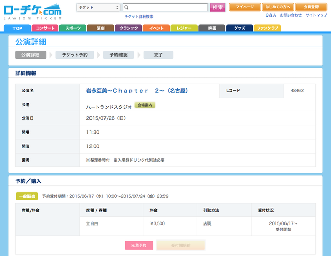The height and width of the screenshot is (256, 331).
Task: Click the 予約受付期間 reservation period text
Action: point(105,196)
